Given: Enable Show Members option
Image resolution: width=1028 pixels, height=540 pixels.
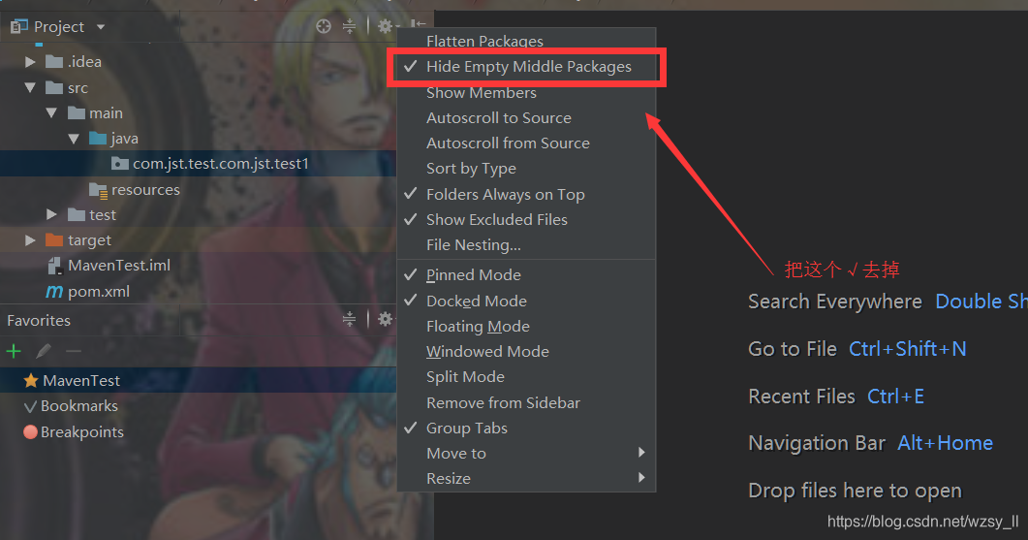Looking at the screenshot, I should (526, 93).
